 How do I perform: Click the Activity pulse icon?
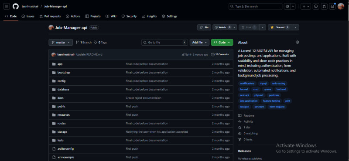click(240, 121)
